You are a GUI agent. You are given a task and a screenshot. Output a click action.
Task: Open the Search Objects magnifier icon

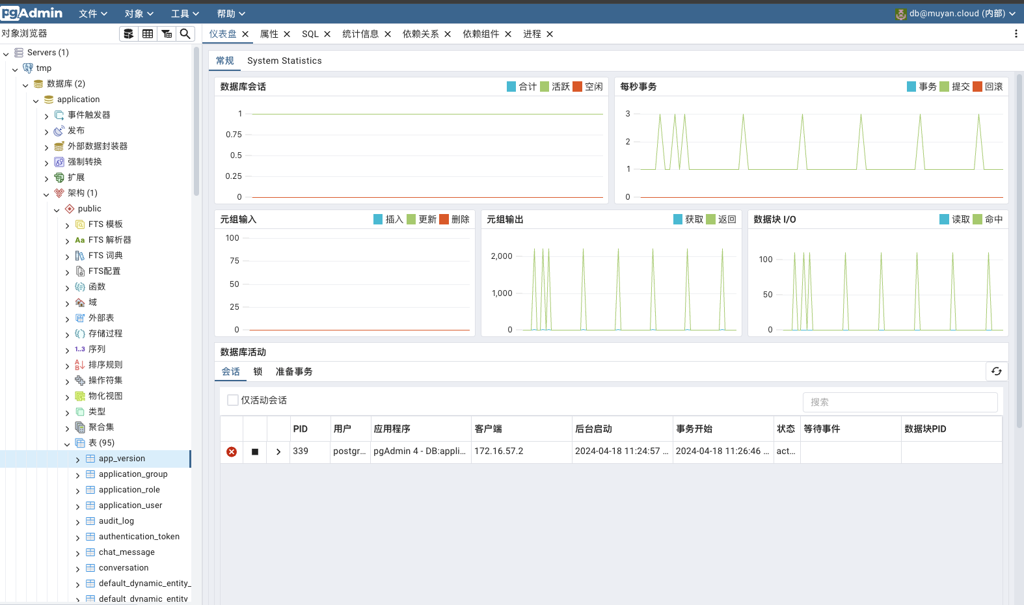(185, 34)
